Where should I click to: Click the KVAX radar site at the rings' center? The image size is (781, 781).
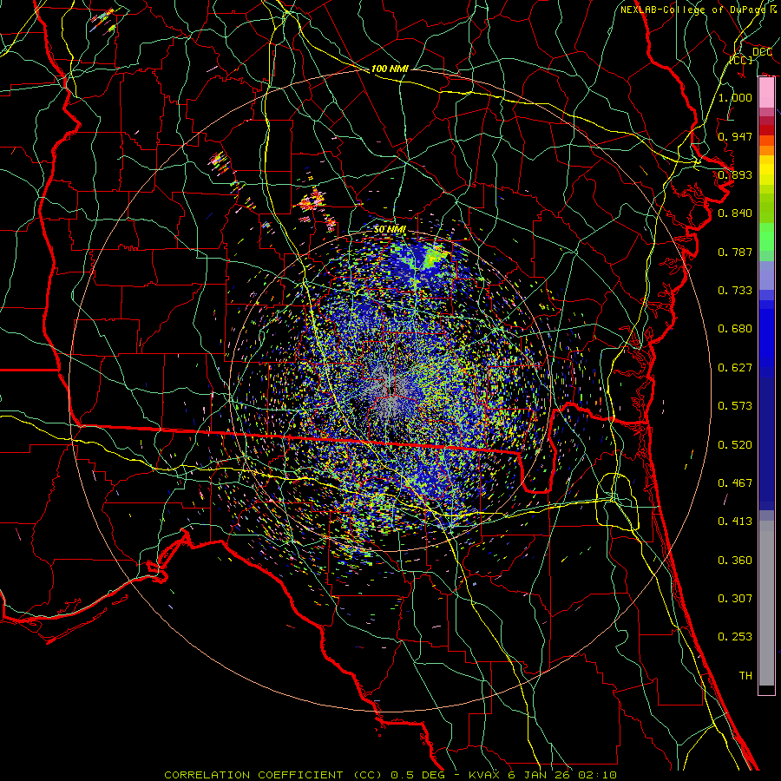(391, 390)
